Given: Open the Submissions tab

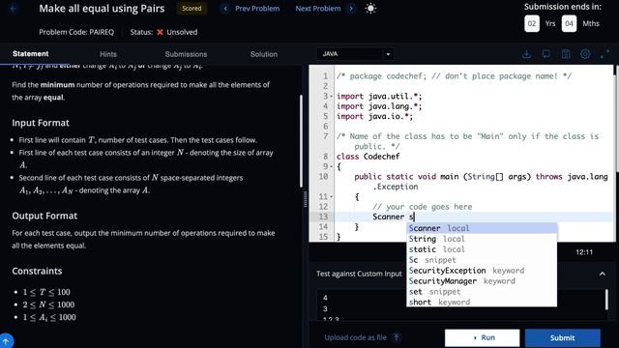Looking at the screenshot, I should tap(186, 54).
